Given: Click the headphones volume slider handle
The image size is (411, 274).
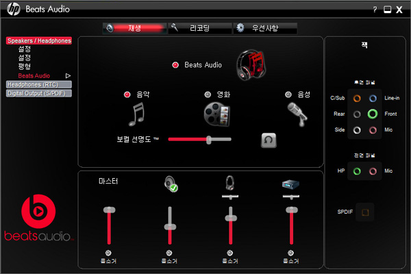Looking at the screenshot, I should point(231,218).
